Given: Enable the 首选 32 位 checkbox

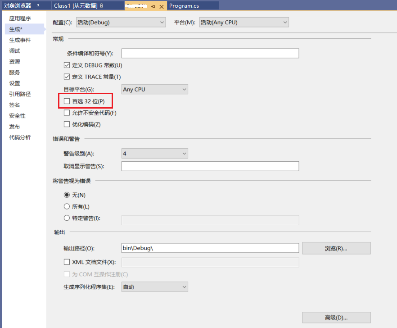Looking at the screenshot, I should point(67,101).
